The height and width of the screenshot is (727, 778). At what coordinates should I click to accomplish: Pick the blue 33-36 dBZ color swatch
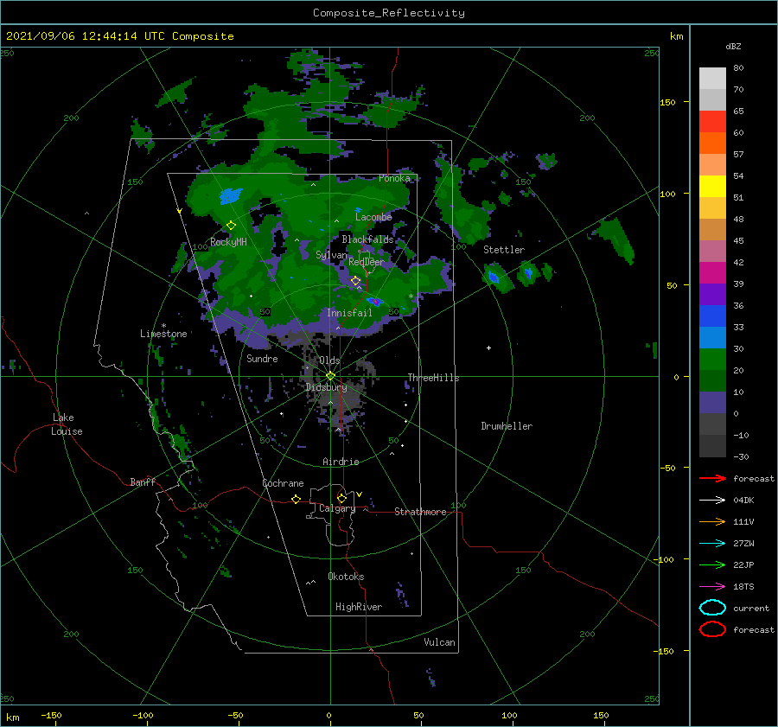[712, 316]
